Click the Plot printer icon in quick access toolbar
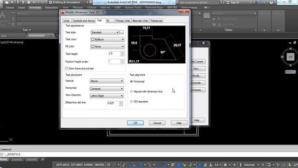Screen dimensions: 298x168 pyautogui.click(x=29, y=2)
